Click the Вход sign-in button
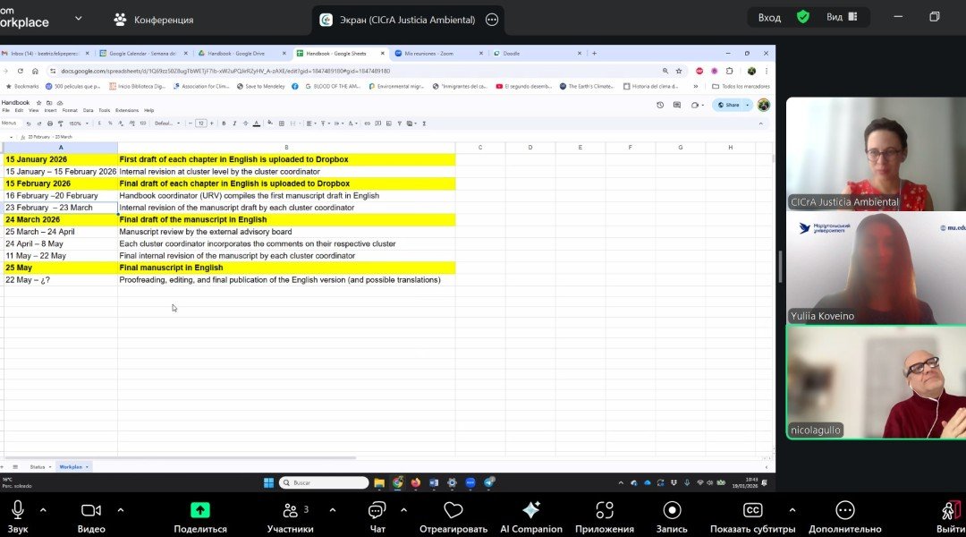966x537 pixels. click(x=769, y=17)
